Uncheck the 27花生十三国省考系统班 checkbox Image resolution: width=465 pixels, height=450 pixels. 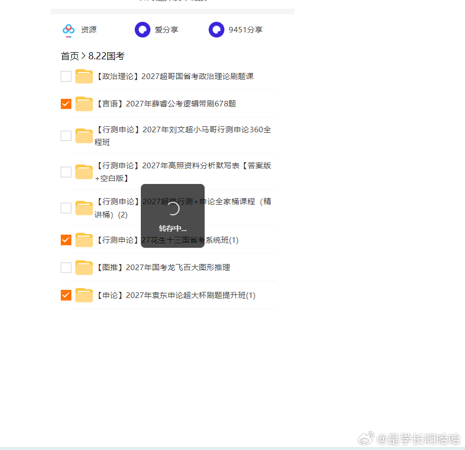pos(66,240)
